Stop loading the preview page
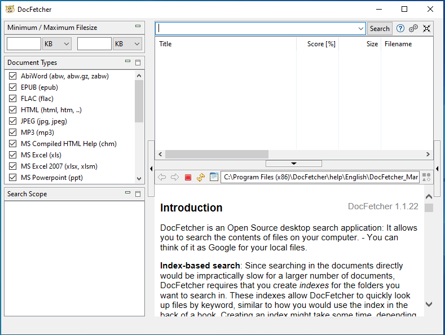 (188, 178)
